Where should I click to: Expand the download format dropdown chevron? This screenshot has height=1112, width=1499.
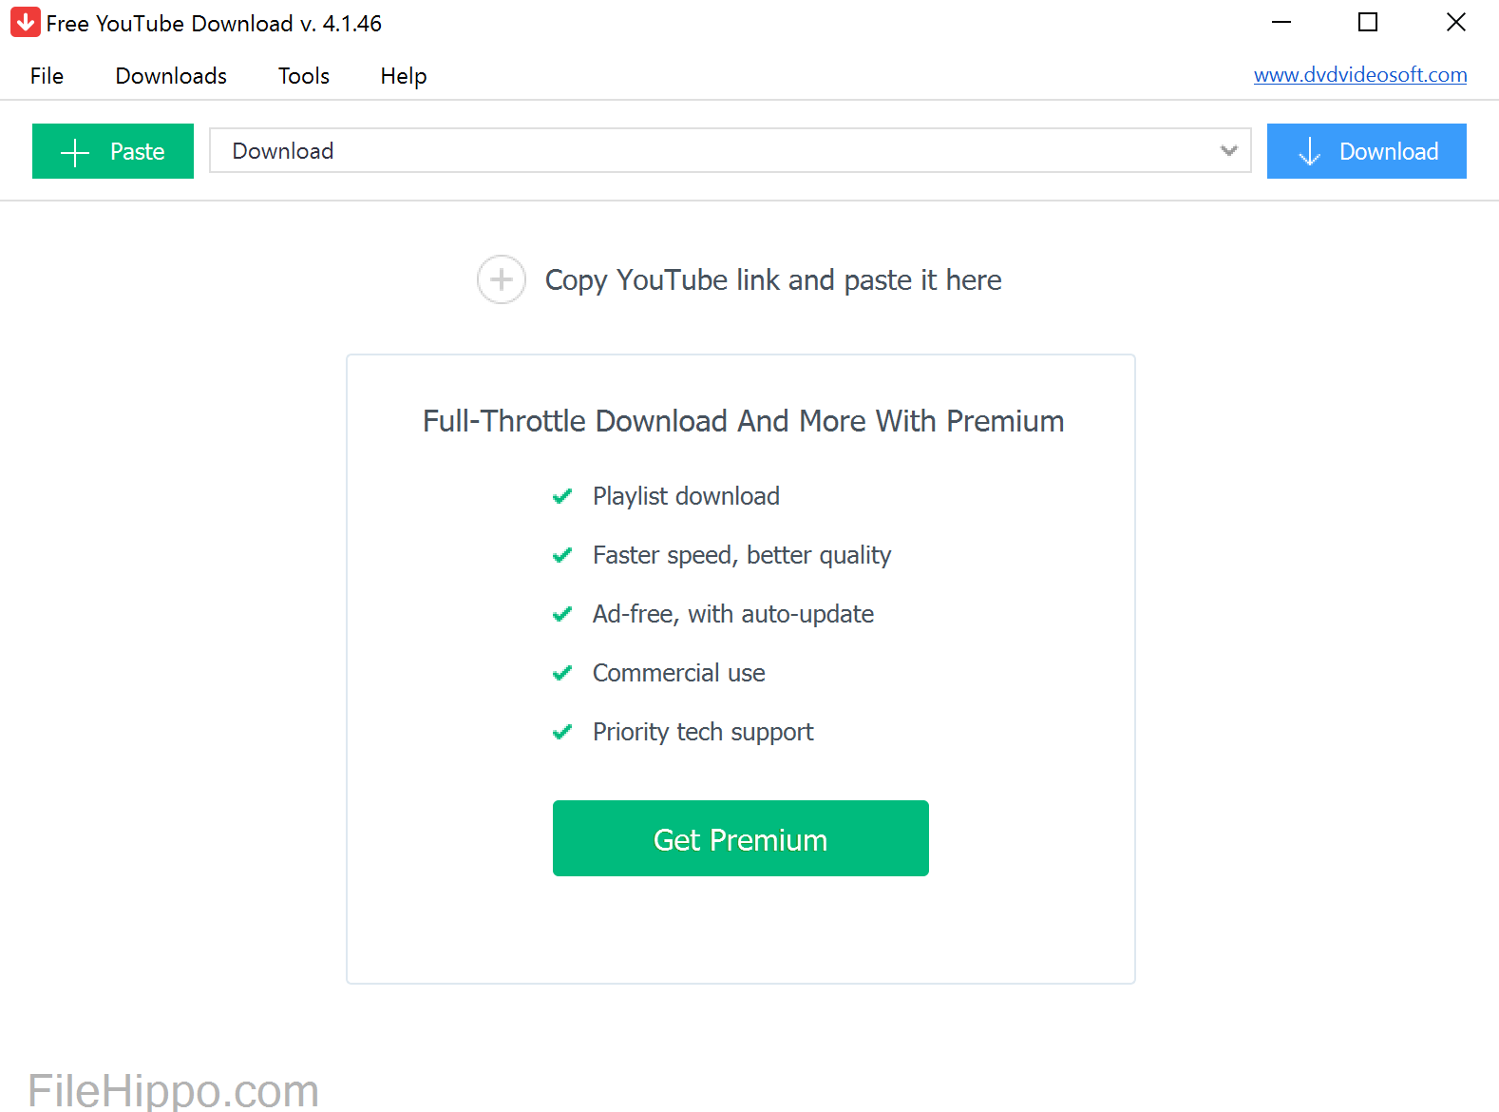point(1229,151)
